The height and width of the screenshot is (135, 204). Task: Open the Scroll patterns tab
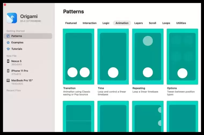[152, 23]
